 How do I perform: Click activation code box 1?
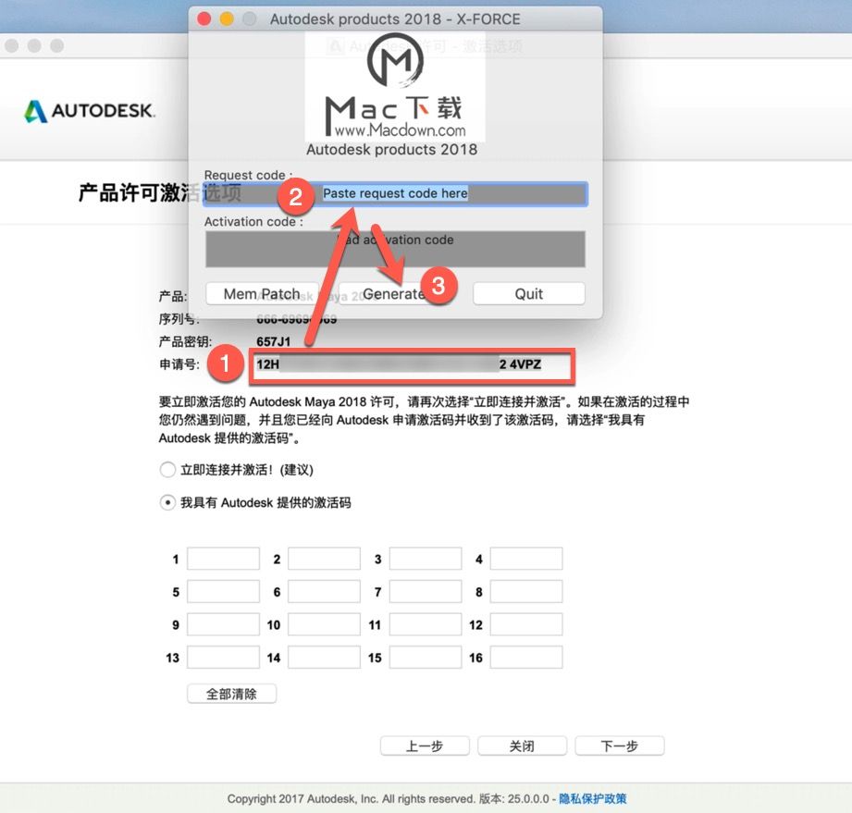pos(223,559)
